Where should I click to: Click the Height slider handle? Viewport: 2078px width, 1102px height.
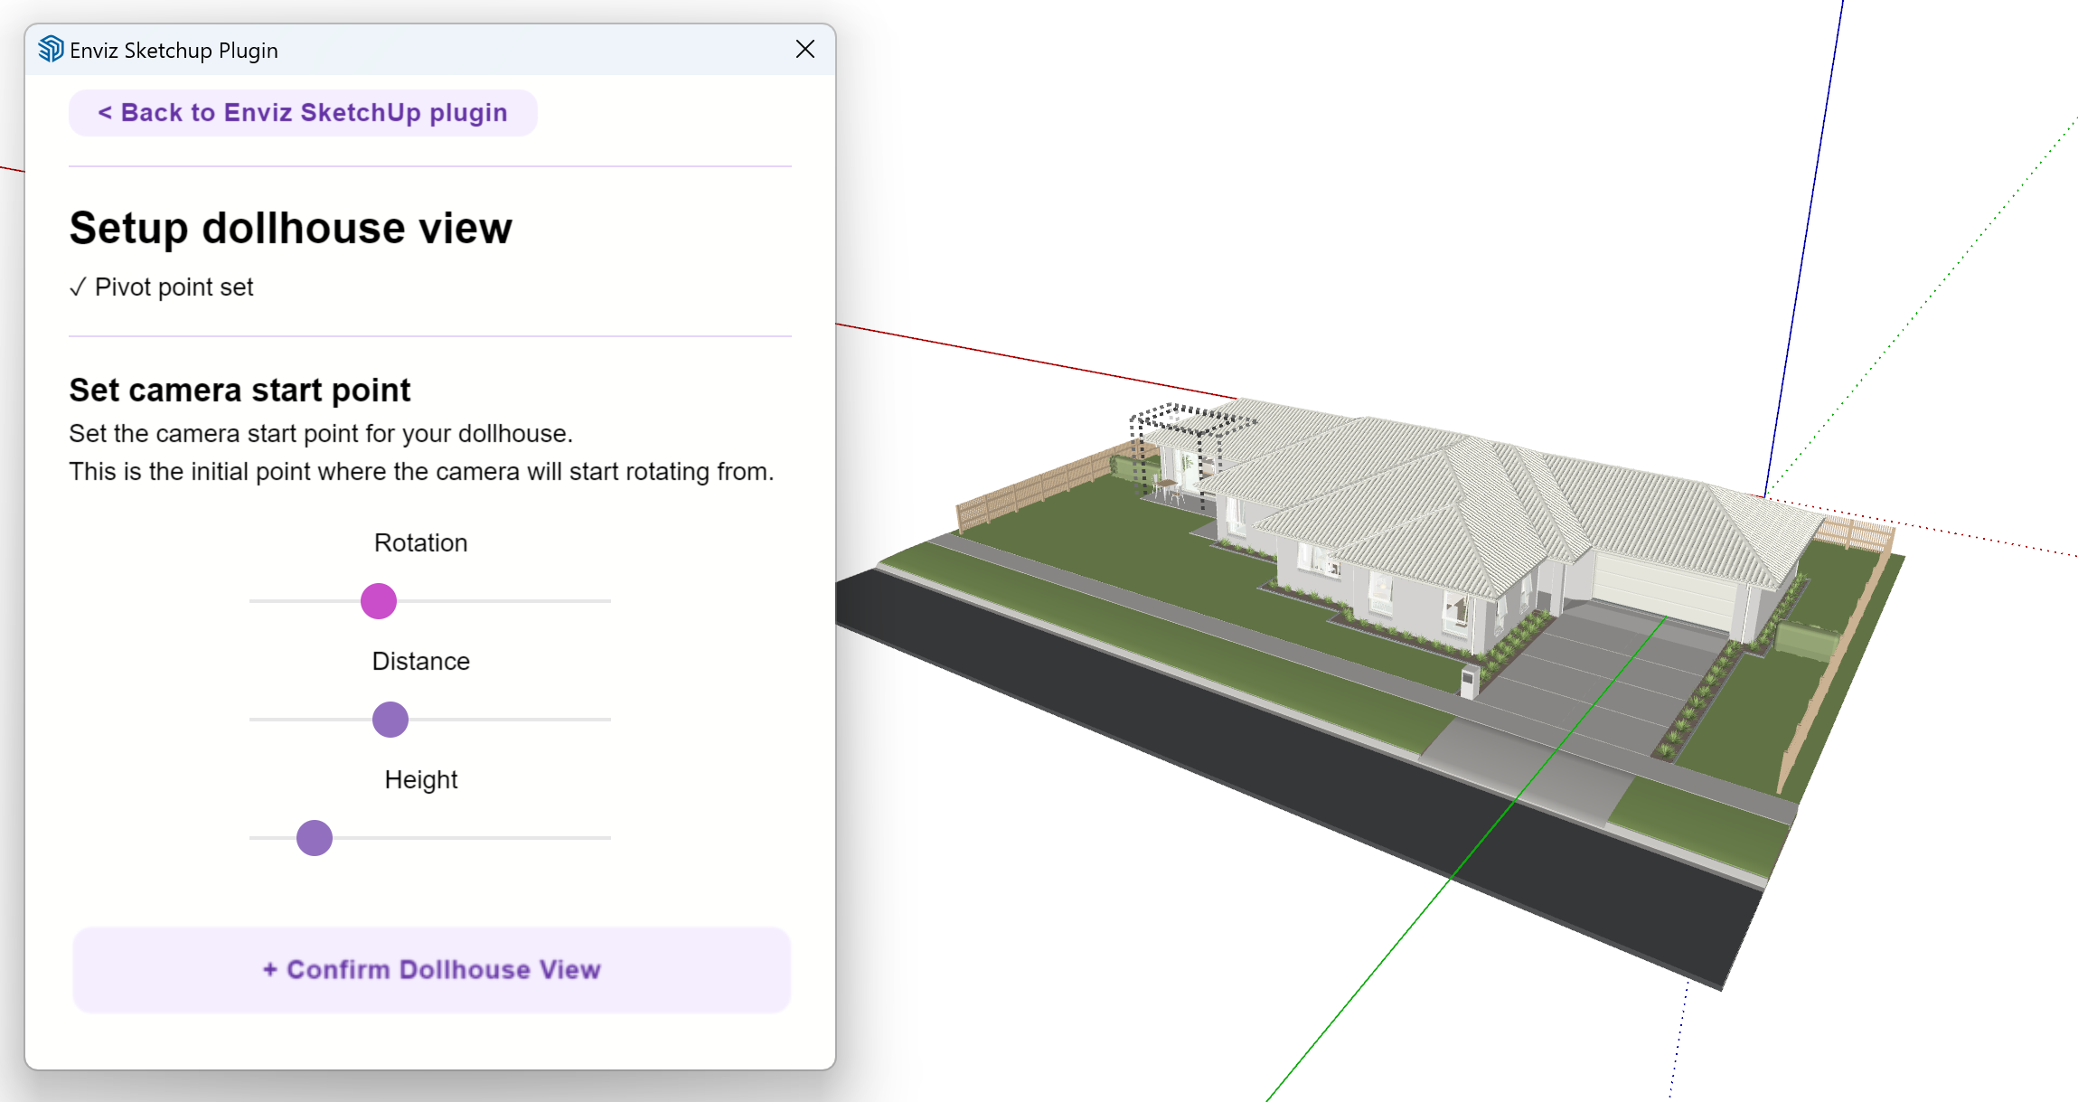point(315,838)
